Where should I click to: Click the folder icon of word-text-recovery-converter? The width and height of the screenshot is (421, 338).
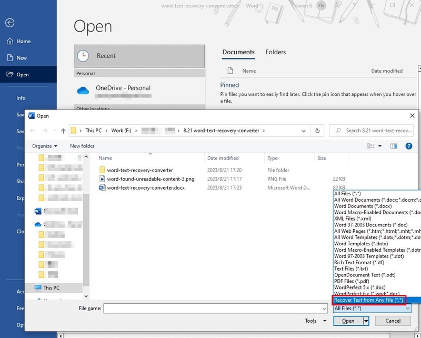pos(102,170)
